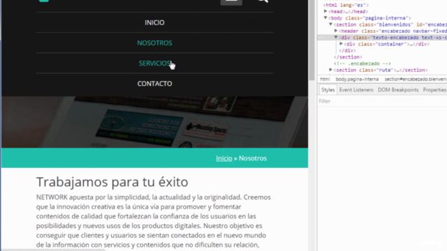
Task: Expand the div container node
Action: (x=341, y=44)
